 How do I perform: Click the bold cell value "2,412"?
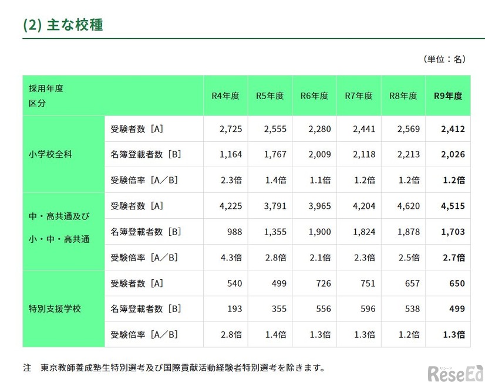[x=453, y=129]
